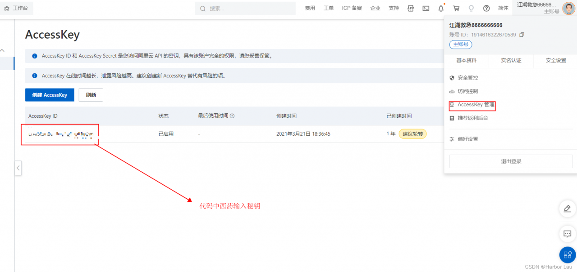
Task: Click the sliders icon beside 偏好设置
Action: [x=452, y=139]
